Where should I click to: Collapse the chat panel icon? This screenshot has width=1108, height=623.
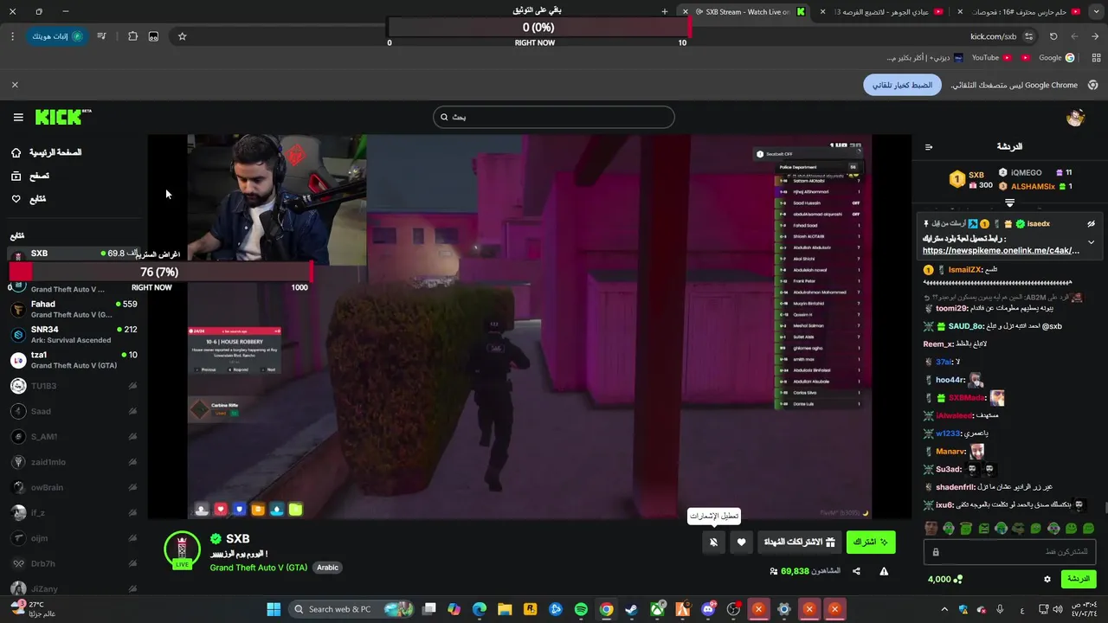[x=929, y=147]
